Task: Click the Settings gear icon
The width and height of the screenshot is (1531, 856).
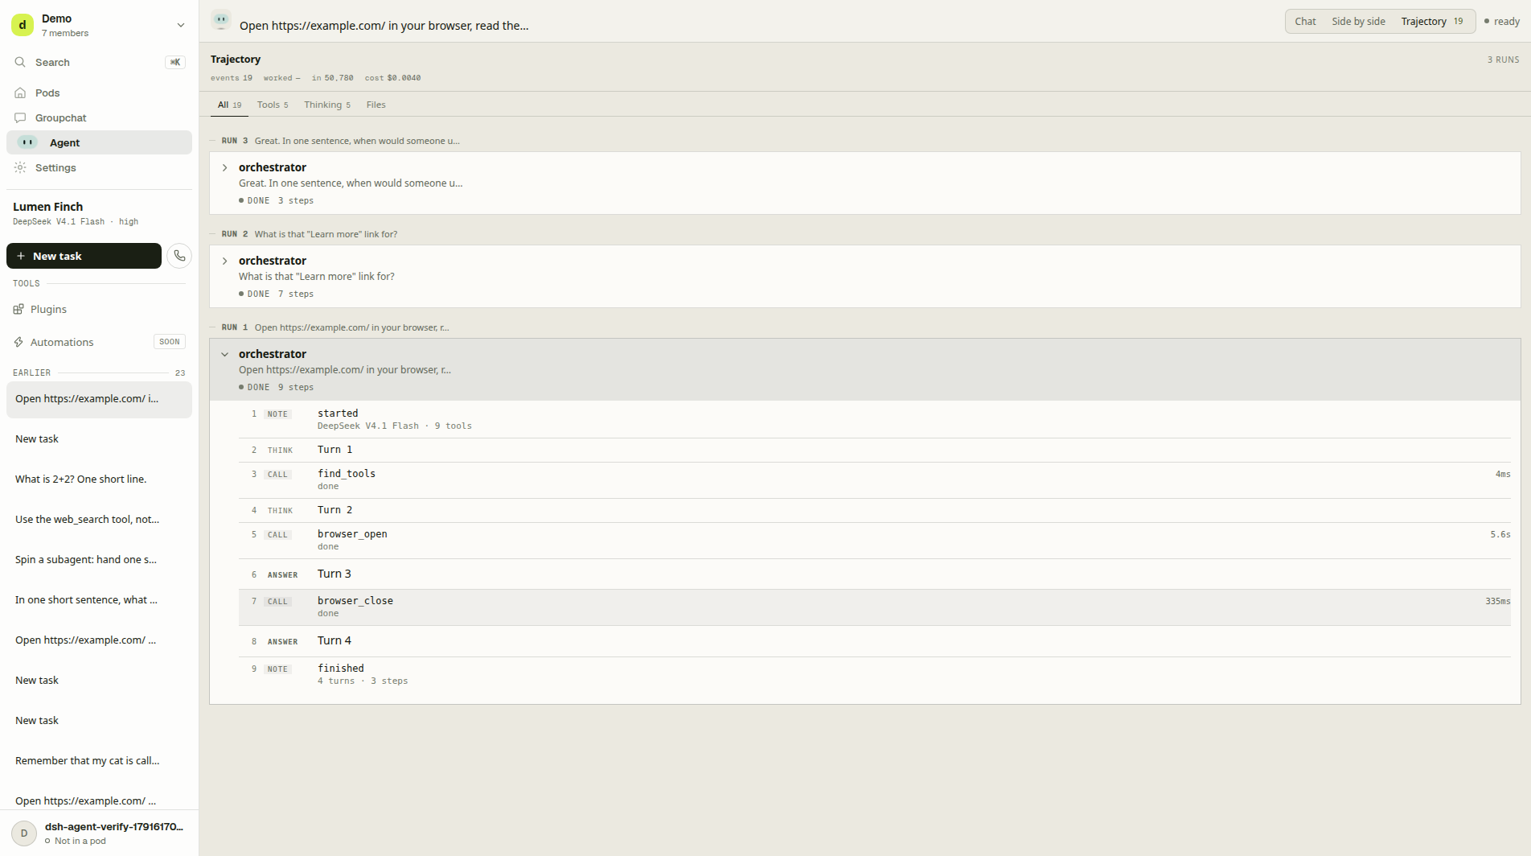Action: click(20, 167)
